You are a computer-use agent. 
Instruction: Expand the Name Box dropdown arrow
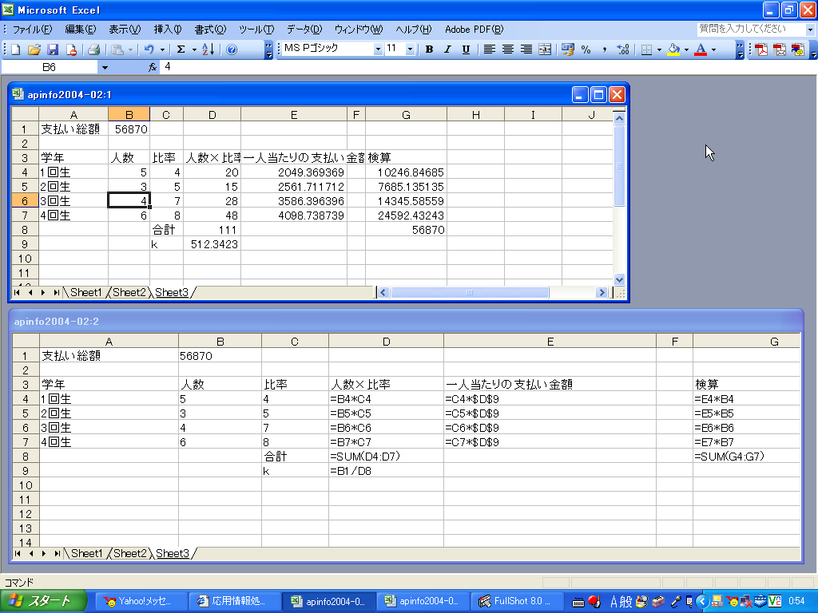point(105,68)
